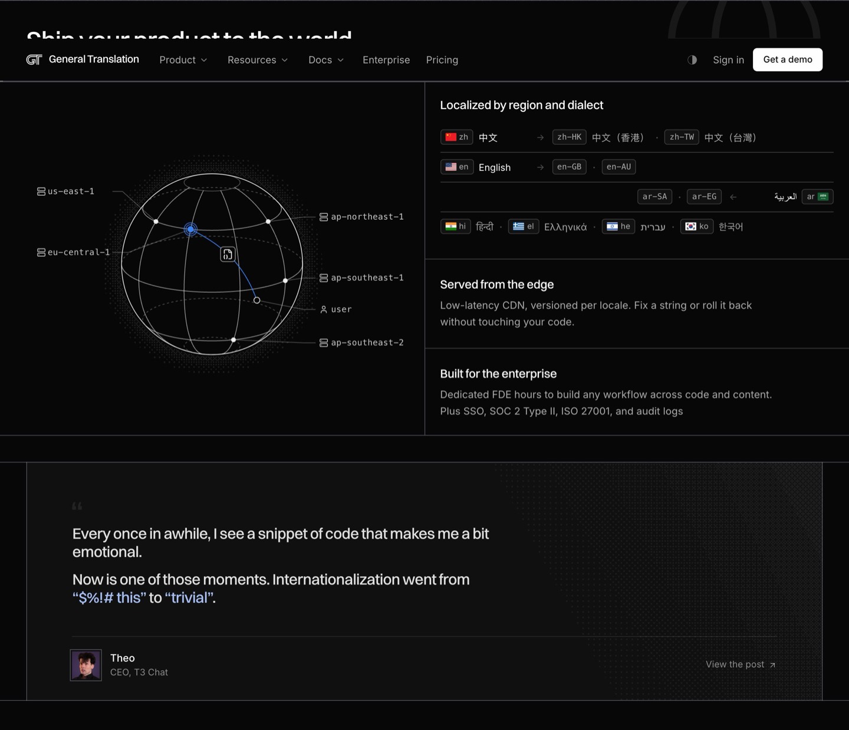
Task: Click the Sign in link
Action: coord(728,60)
